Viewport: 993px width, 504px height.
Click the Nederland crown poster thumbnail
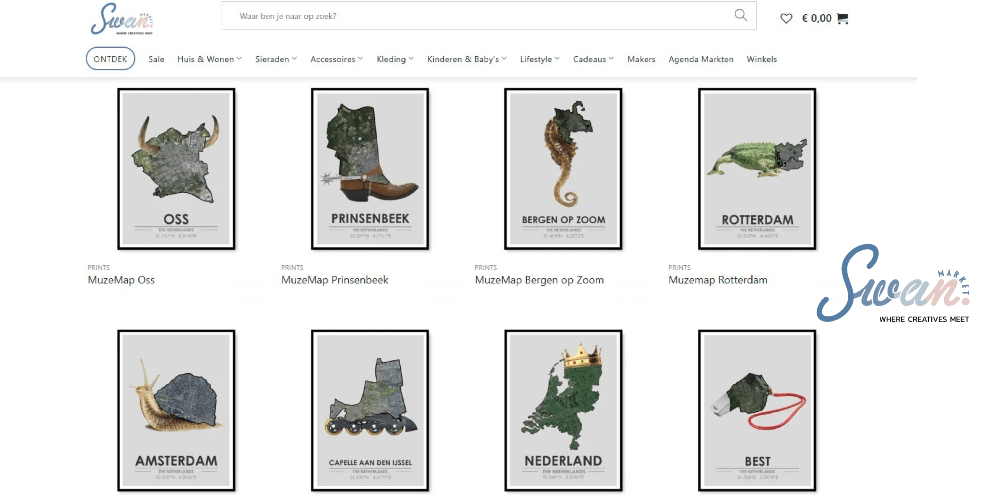563,410
